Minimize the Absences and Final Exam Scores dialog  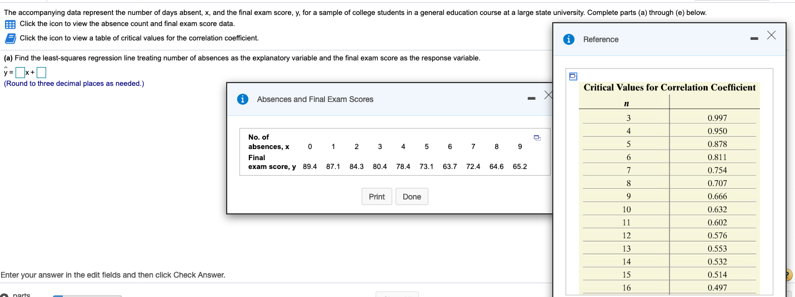click(x=531, y=99)
